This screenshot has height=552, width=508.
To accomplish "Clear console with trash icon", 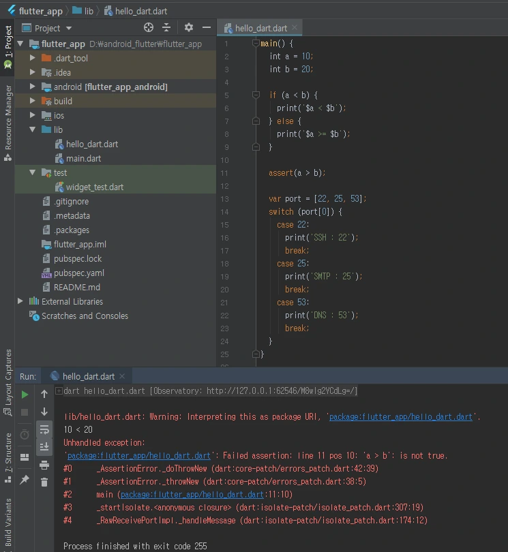I will pos(44,482).
